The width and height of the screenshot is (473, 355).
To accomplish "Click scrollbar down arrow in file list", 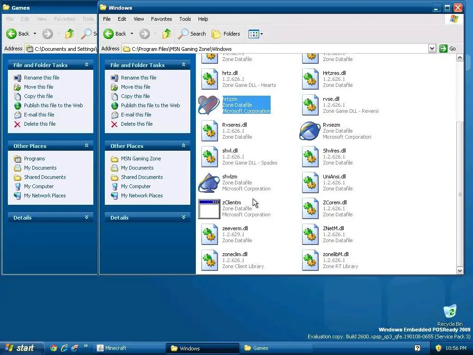I will 460,270.
